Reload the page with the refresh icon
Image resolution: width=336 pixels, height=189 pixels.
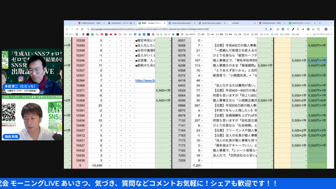point(77,29)
